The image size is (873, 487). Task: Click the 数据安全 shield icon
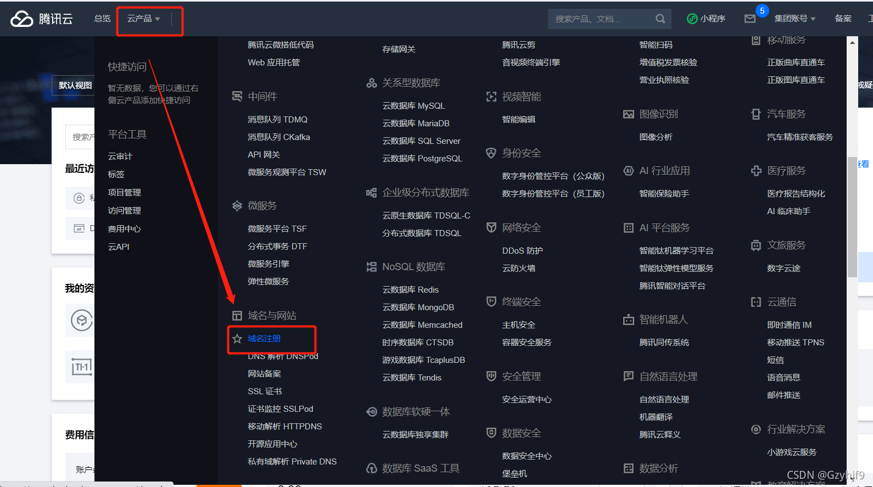tap(491, 433)
